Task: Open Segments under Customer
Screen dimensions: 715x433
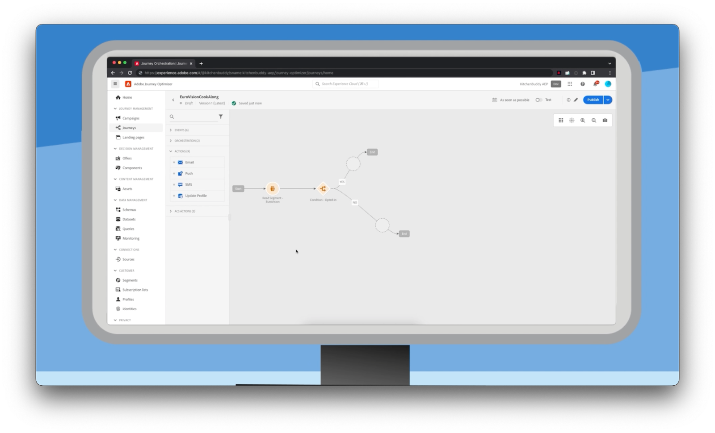Action: click(x=126, y=280)
